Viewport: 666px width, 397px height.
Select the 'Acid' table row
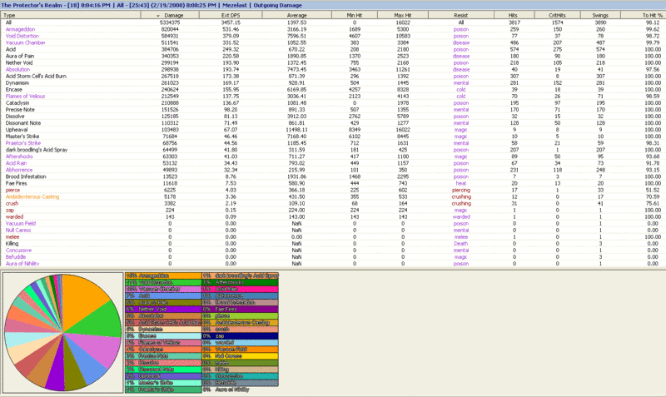point(333,49)
